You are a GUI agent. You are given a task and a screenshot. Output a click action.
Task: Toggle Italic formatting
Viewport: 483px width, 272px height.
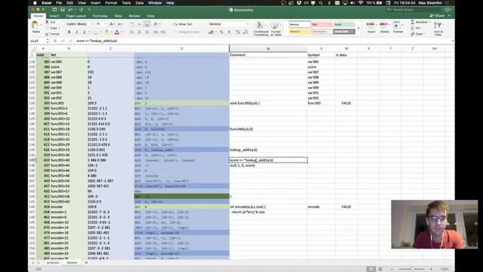[76, 32]
